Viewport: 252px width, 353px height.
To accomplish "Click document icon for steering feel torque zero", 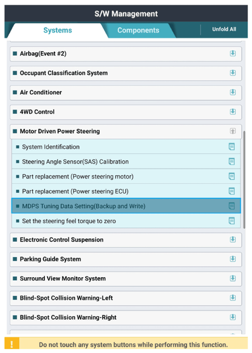I will point(231,221).
